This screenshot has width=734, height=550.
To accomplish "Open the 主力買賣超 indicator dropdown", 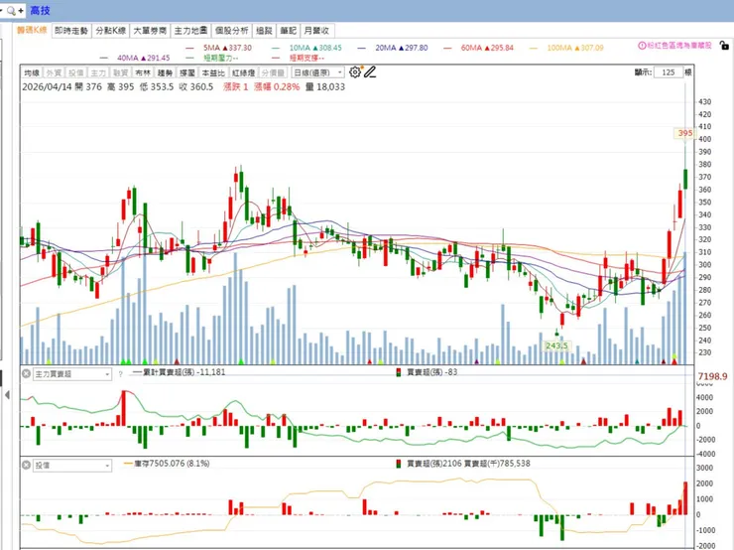I will click(72, 374).
